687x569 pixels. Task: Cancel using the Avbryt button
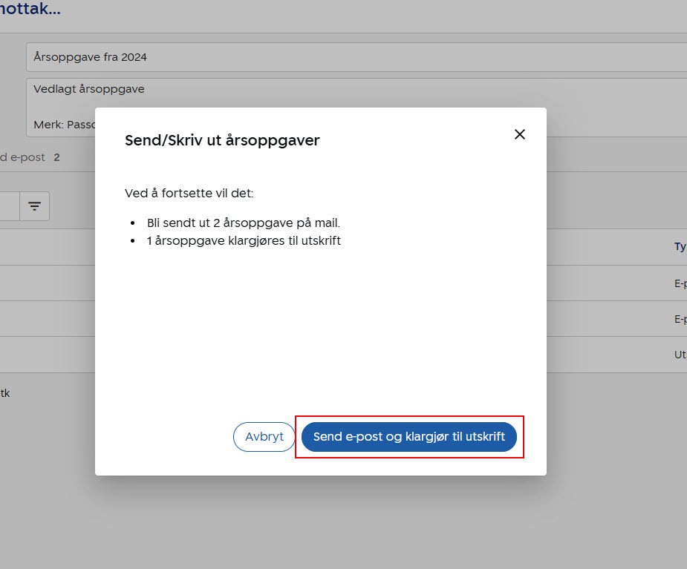(264, 437)
